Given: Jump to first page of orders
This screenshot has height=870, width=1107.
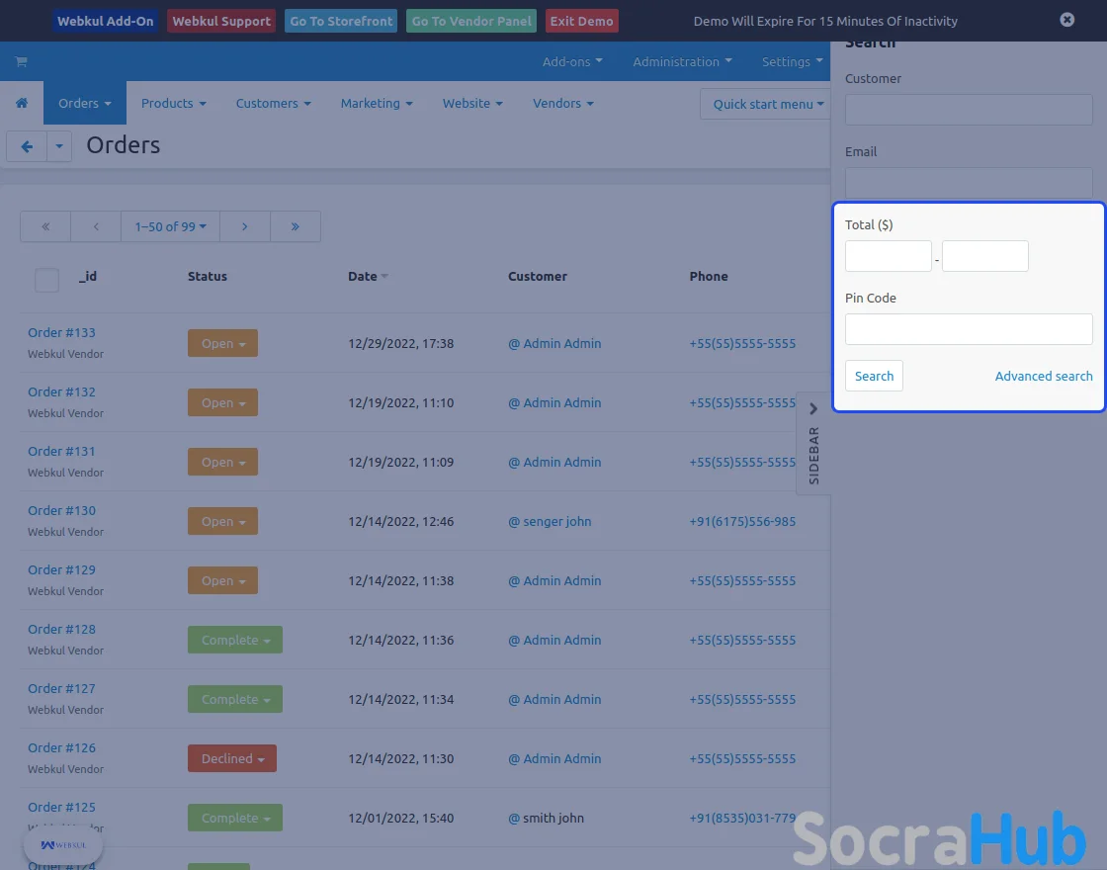Looking at the screenshot, I should click(45, 226).
